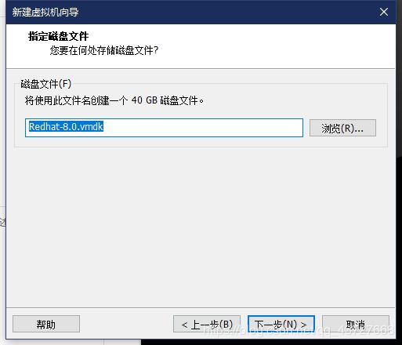Click the 您要在何处存储磁盘文件? subtitle
This screenshot has height=345, width=402.
point(104,50)
